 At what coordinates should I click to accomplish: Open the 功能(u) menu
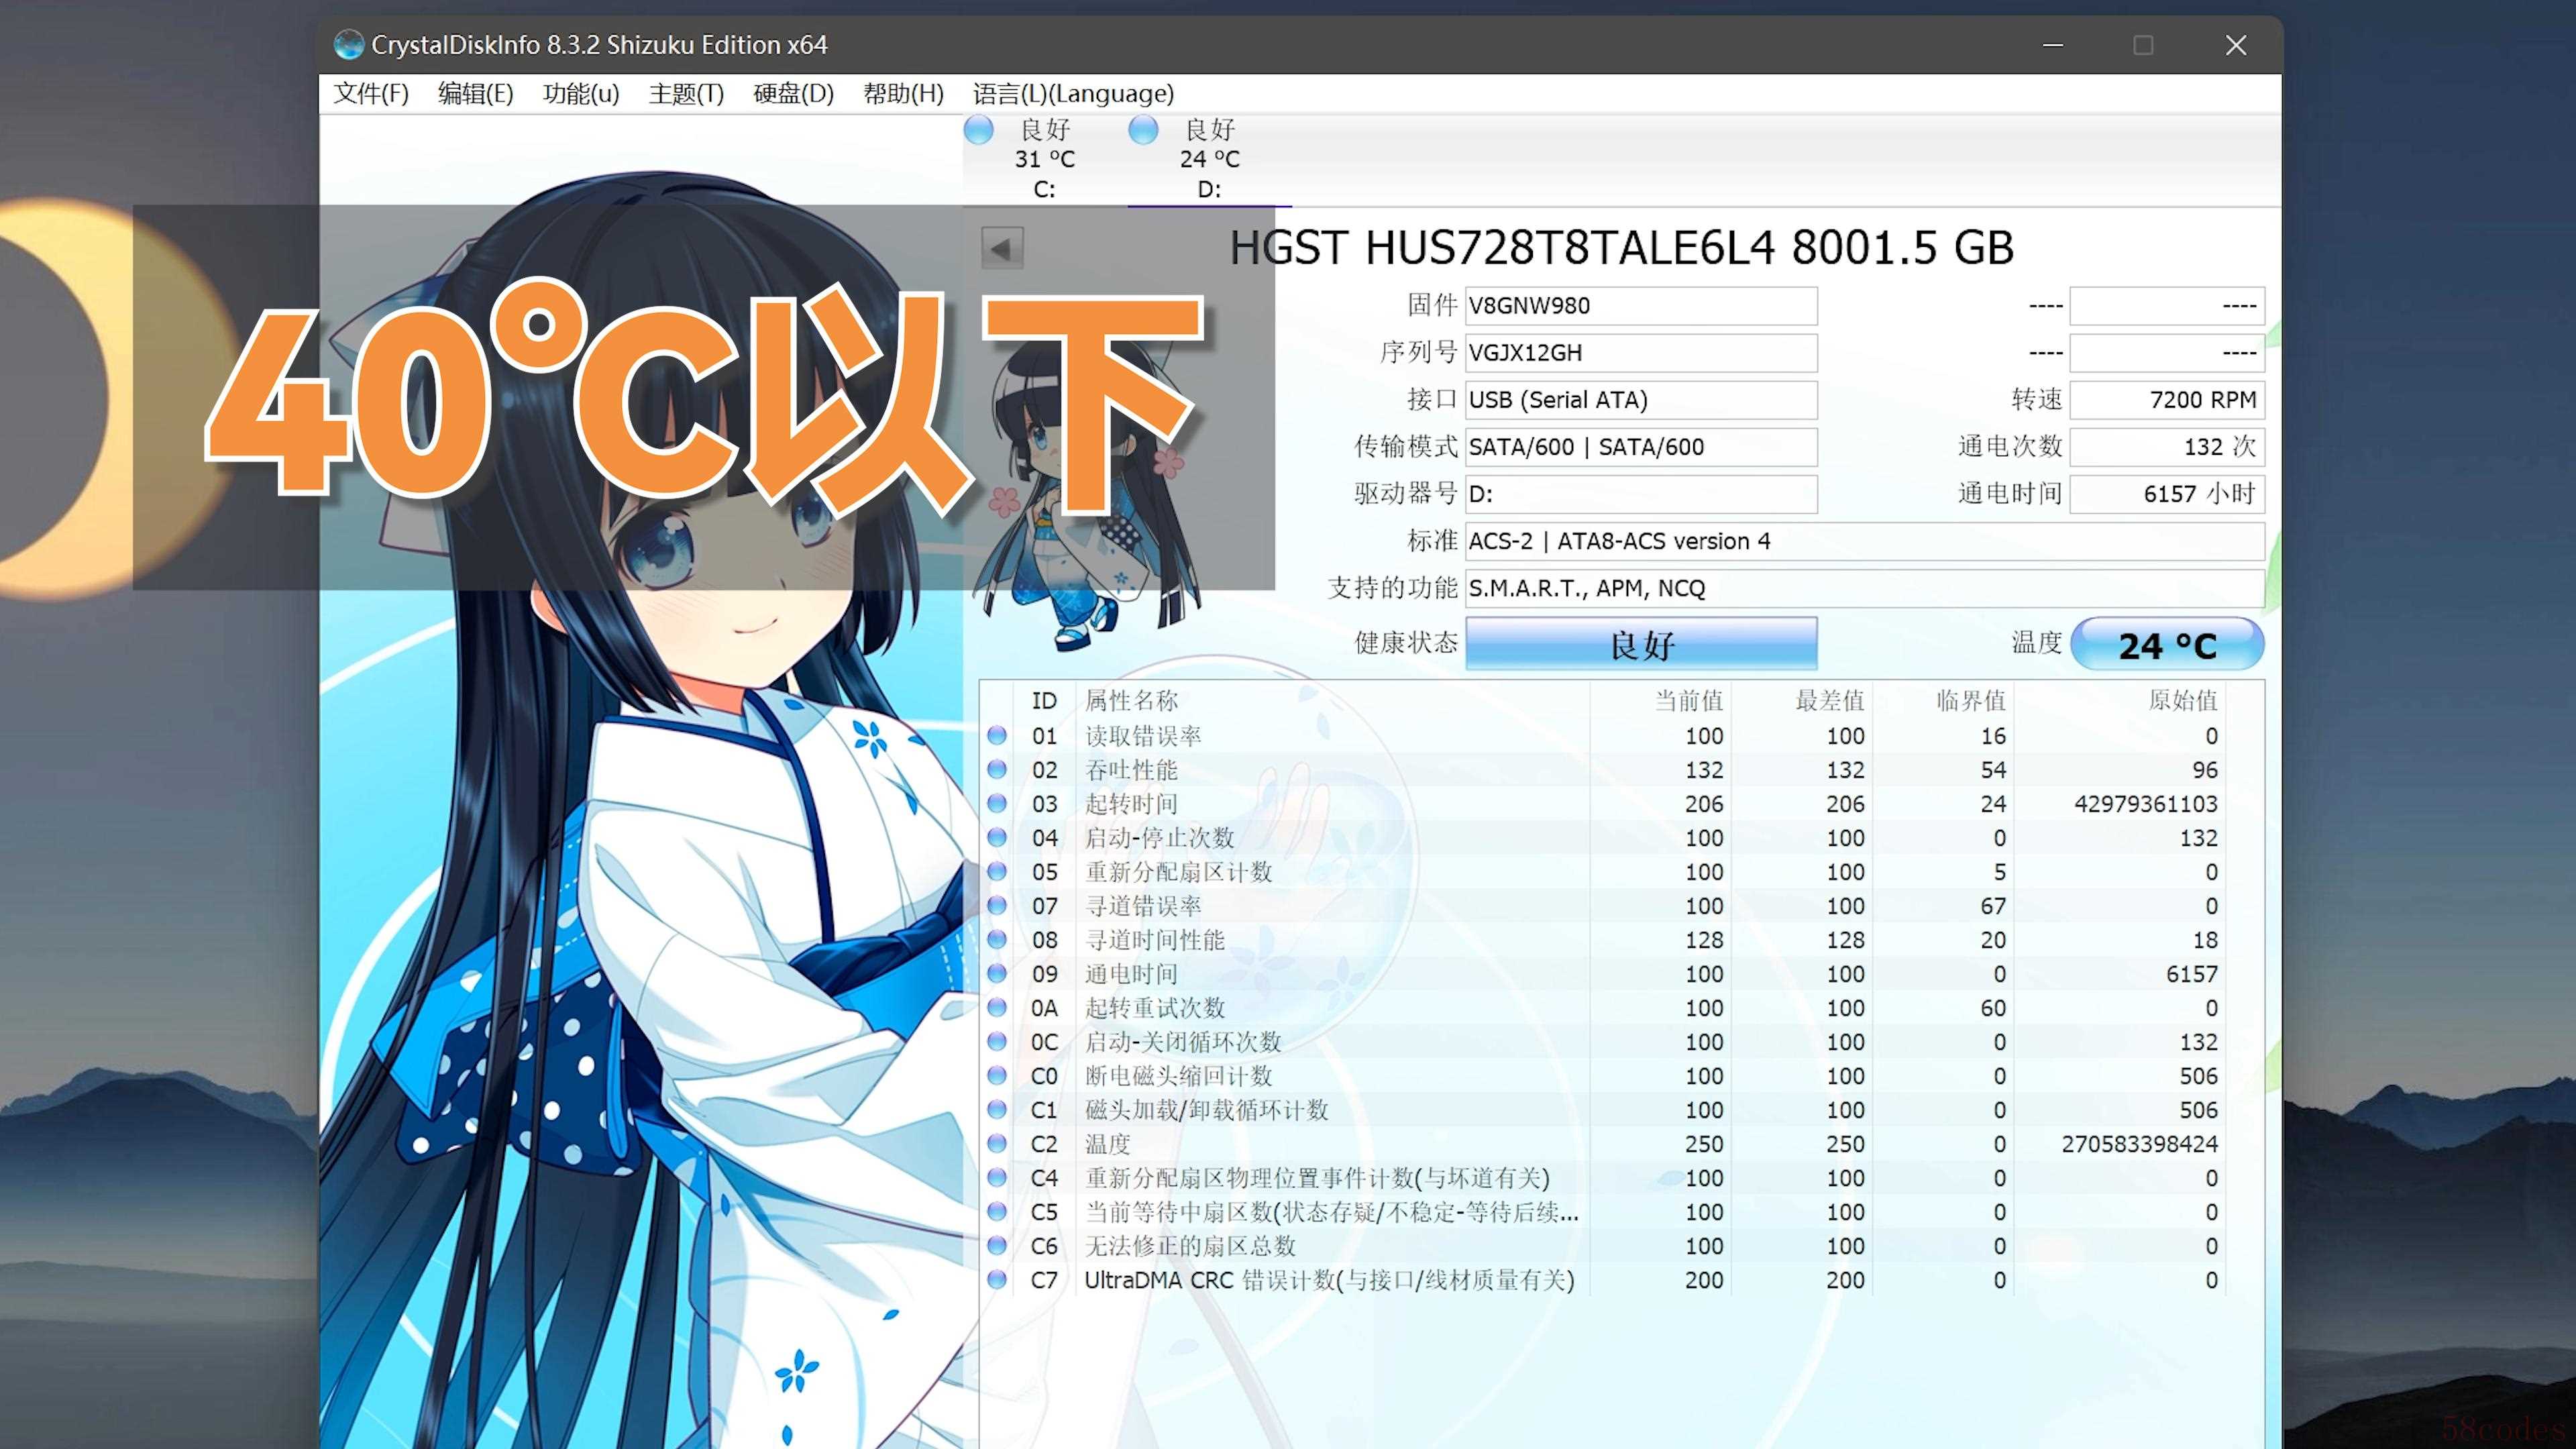[580, 94]
